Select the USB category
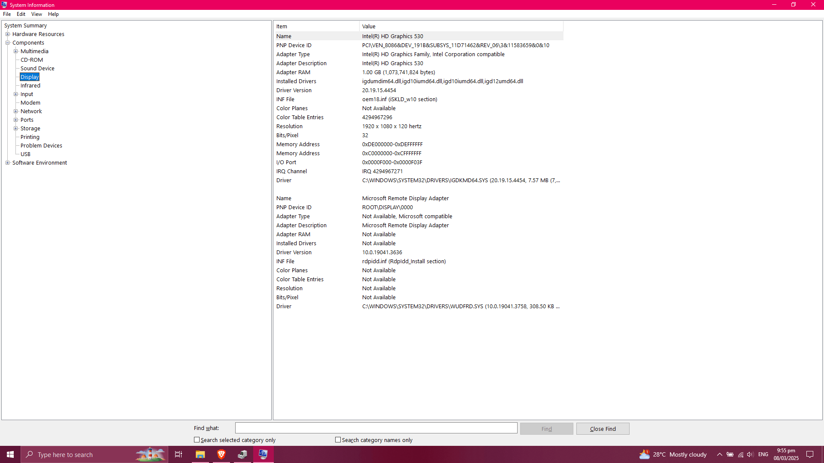The width and height of the screenshot is (824, 463). (x=25, y=154)
